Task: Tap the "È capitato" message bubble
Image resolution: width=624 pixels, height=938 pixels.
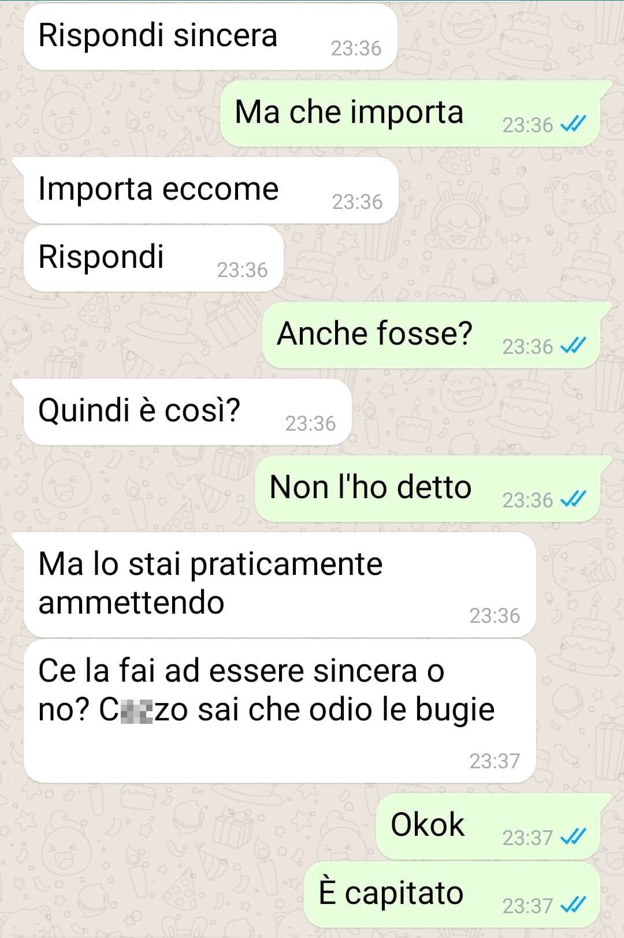Action: click(x=452, y=894)
